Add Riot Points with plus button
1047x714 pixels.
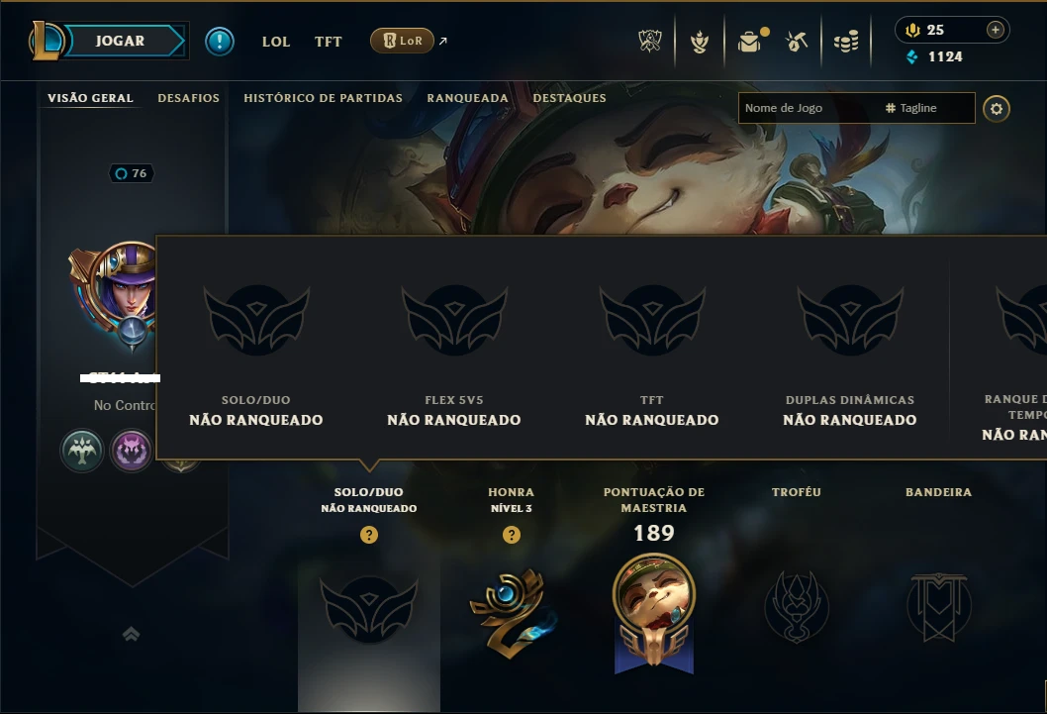tap(995, 30)
